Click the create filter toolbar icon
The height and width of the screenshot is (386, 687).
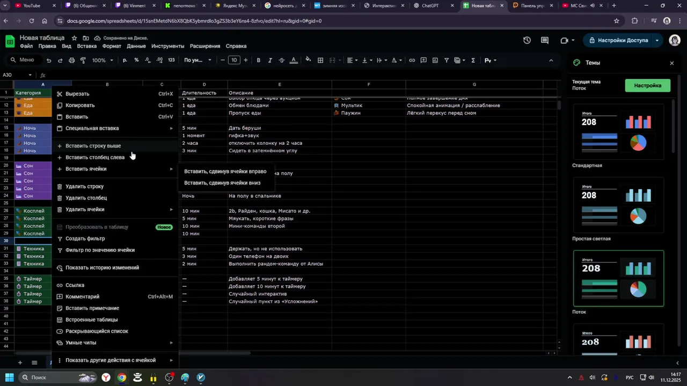[447, 60]
